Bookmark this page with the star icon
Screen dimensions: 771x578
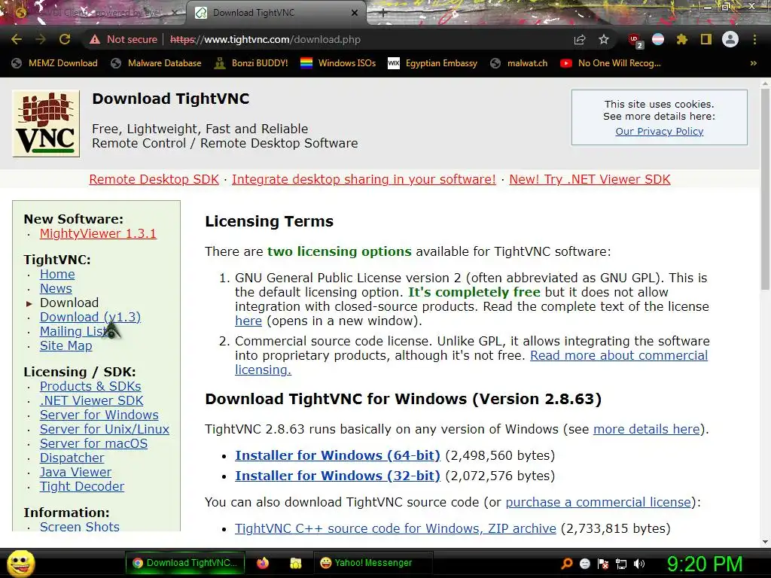coord(604,39)
